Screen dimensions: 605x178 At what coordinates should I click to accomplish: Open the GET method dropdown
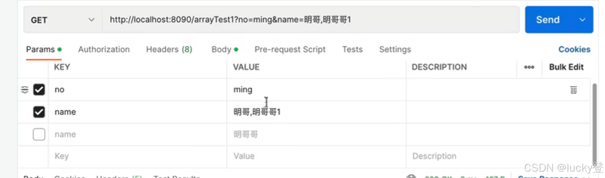point(63,20)
